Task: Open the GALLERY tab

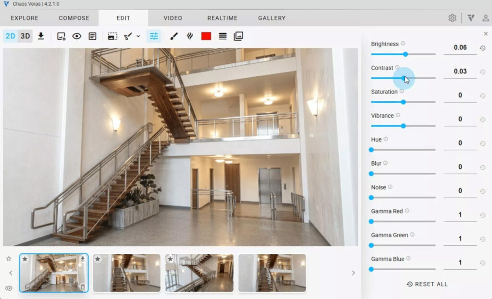Action: (271, 18)
